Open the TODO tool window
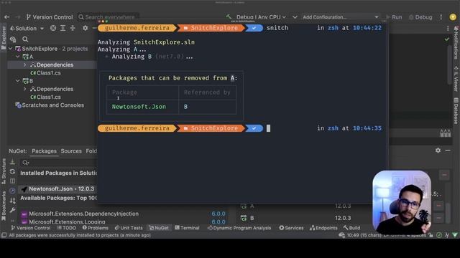This screenshot has height=258, width=460. 67,228
